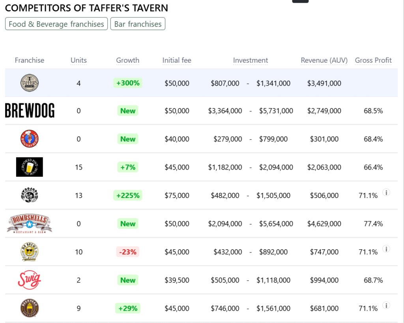Image resolution: width=404 pixels, height=323 pixels.
Task: Select units value 10
Action: (79, 252)
